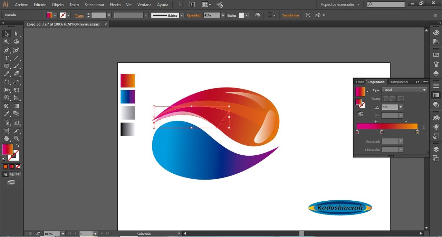Swap fill and stroke colors
The height and width of the screenshot is (237, 442).
click(18, 146)
